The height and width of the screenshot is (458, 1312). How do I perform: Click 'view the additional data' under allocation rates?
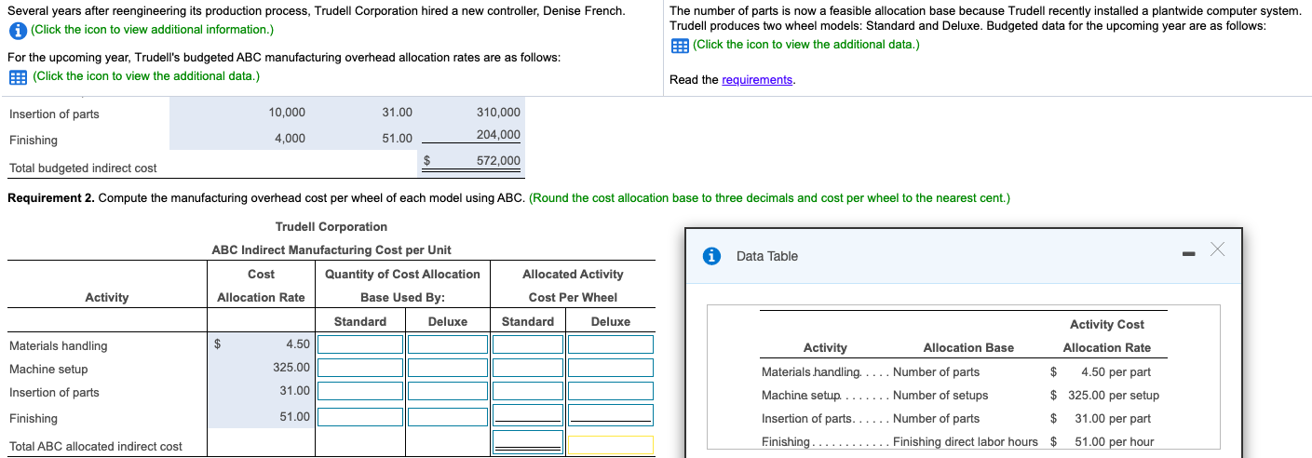pos(145,76)
